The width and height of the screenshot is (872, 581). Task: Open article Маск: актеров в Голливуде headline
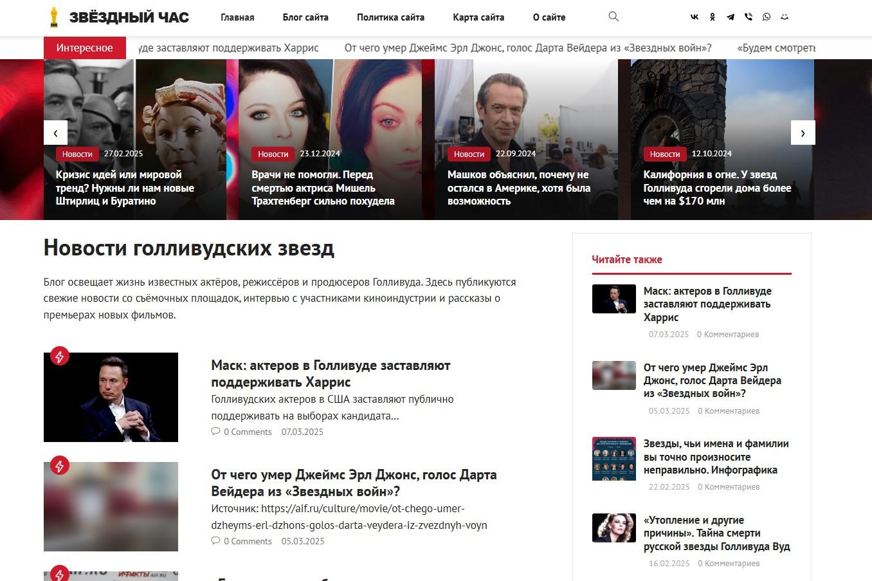click(x=331, y=374)
